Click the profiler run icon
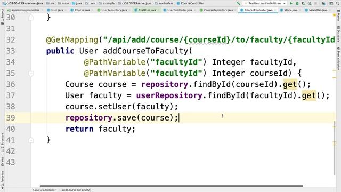Image resolution: width=341 pixels, height=192 pixels. point(310,3)
